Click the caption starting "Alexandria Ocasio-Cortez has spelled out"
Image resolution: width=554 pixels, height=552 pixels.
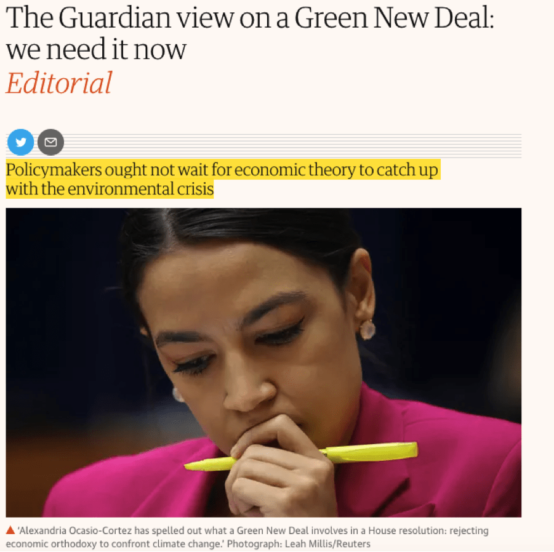pos(247,537)
